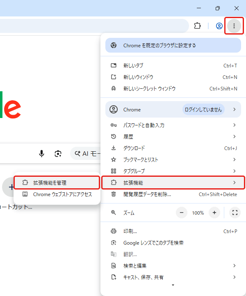Toggle fullscreen mode button in zoom row
246x296 pixels.
pyautogui.click(x=235, y=213)
